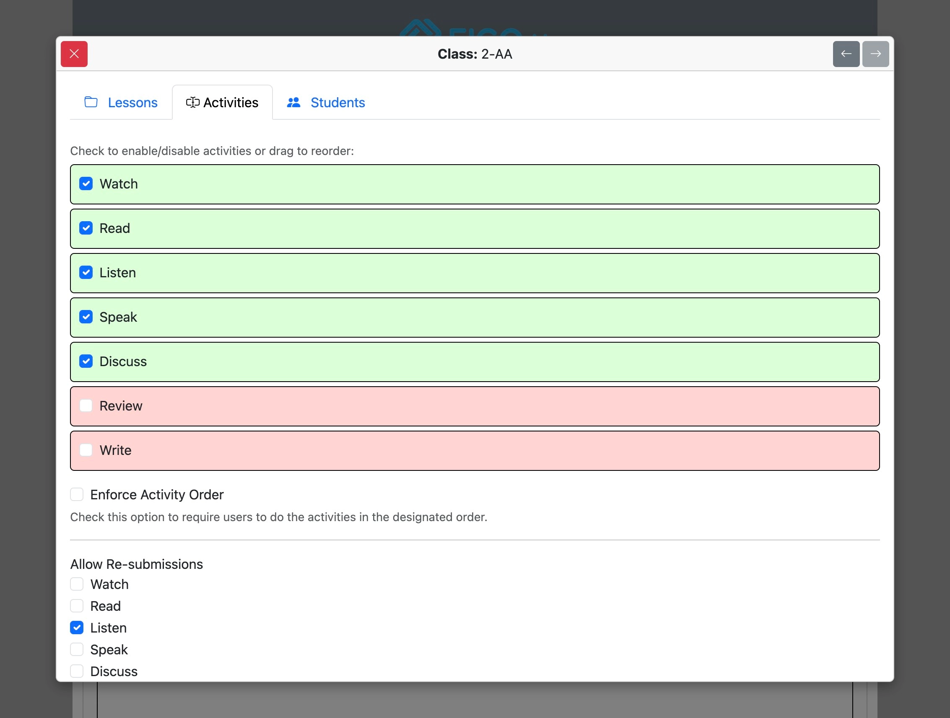The image size is (950, 718).
Task: Allow re-submissions for Watch
Action: click(x=77, y=584)
